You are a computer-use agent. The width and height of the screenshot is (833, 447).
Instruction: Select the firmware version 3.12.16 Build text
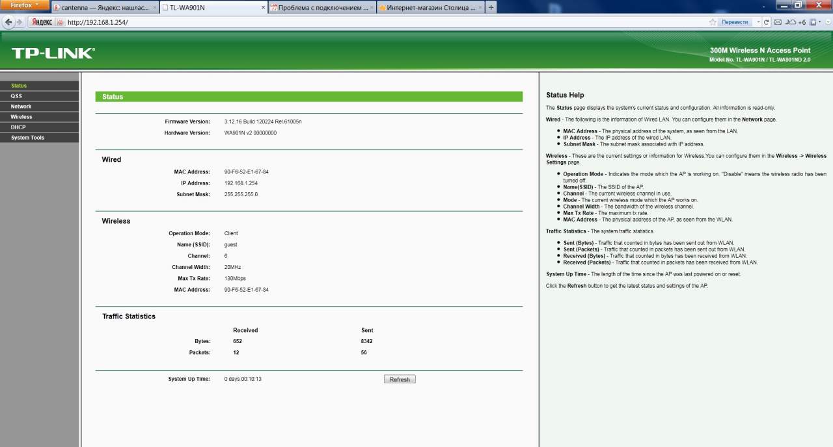click(263, 121)
